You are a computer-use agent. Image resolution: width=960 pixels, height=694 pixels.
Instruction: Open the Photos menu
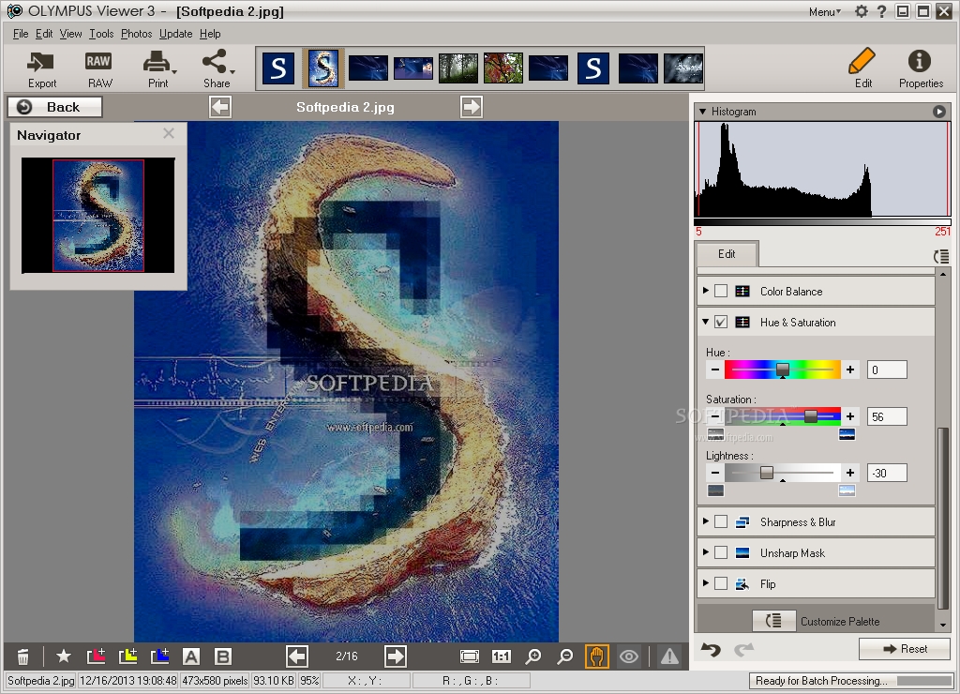click(136, 34)
